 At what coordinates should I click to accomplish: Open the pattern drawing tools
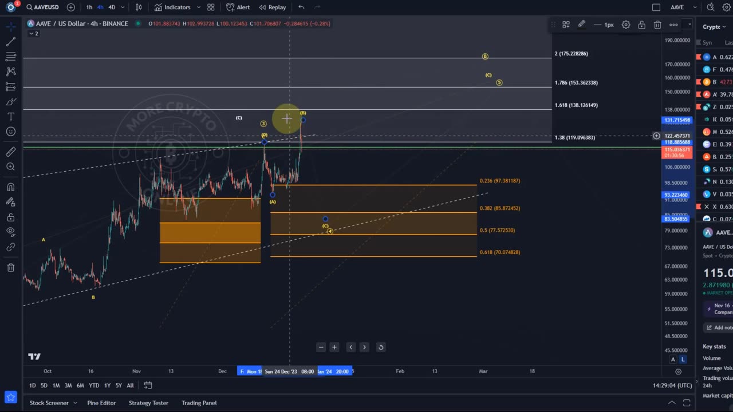(x=10, y=72)
